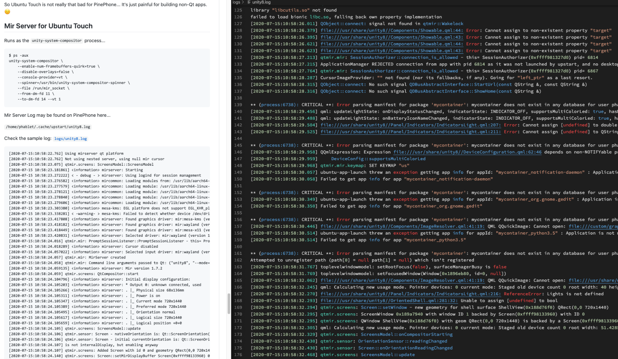The height and width of the screenshot is (359, 618).
Task: Click the /home/phablet/.cache/upstart/unity8.log path
Action: pos(48,127)
